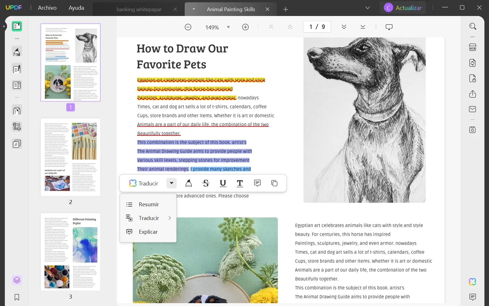489x306 pixels.
Task: Click the dog sketch image on page
Action: [365, 120]
